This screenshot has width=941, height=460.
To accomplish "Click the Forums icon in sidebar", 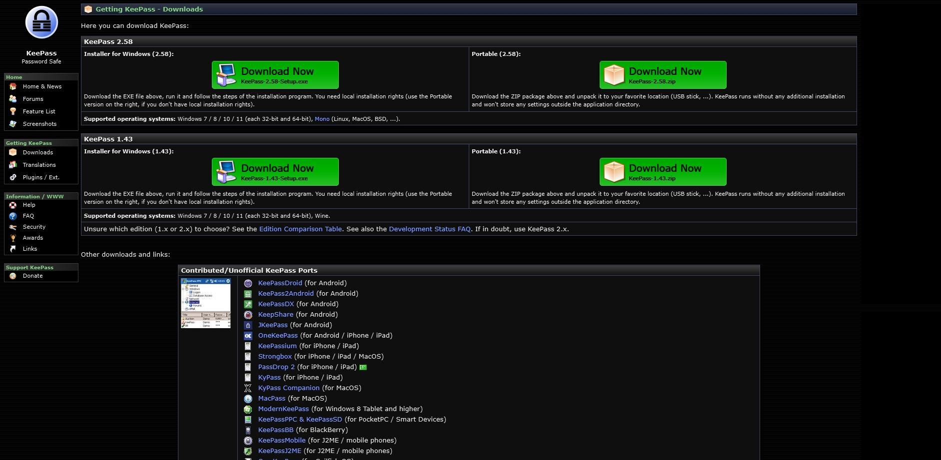I will pyautogui.click(x=13, y=99).
